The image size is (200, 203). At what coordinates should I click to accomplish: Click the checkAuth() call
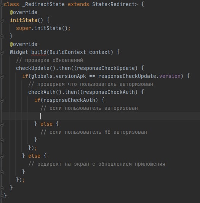(x=45, y=92)
